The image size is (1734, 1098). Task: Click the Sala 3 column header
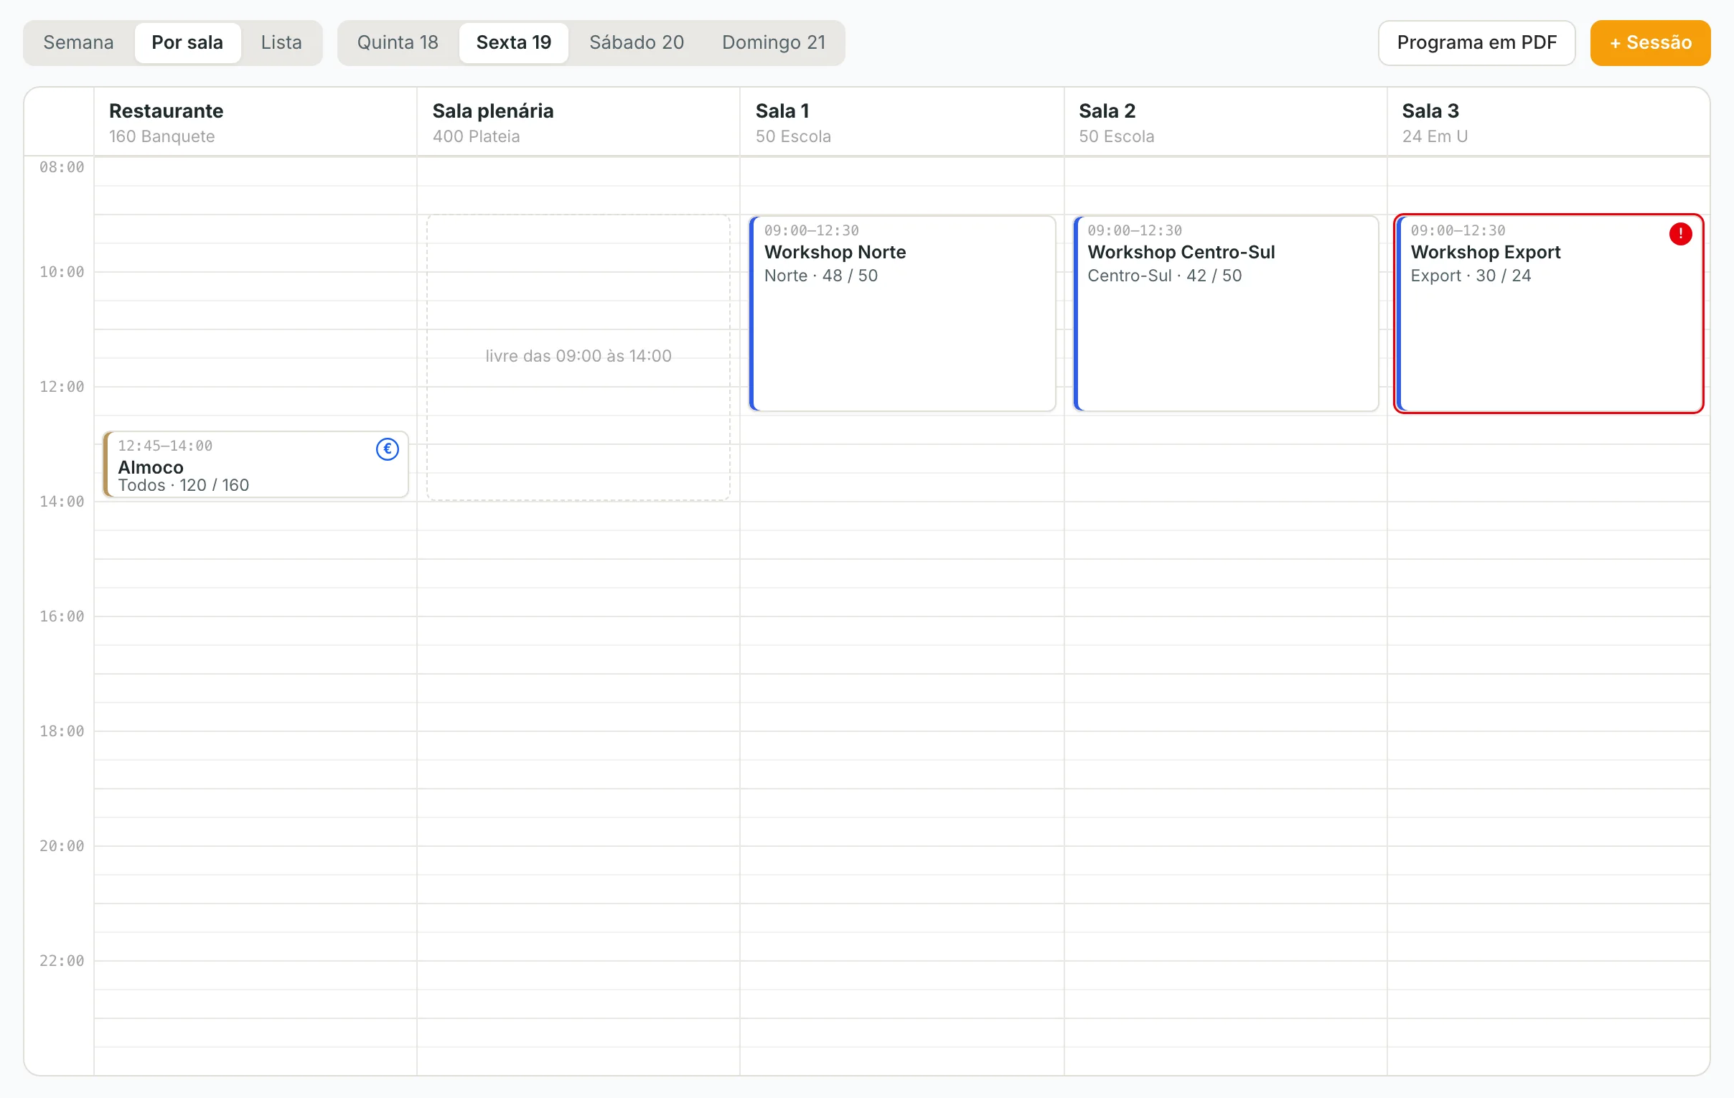(1548, 123)
